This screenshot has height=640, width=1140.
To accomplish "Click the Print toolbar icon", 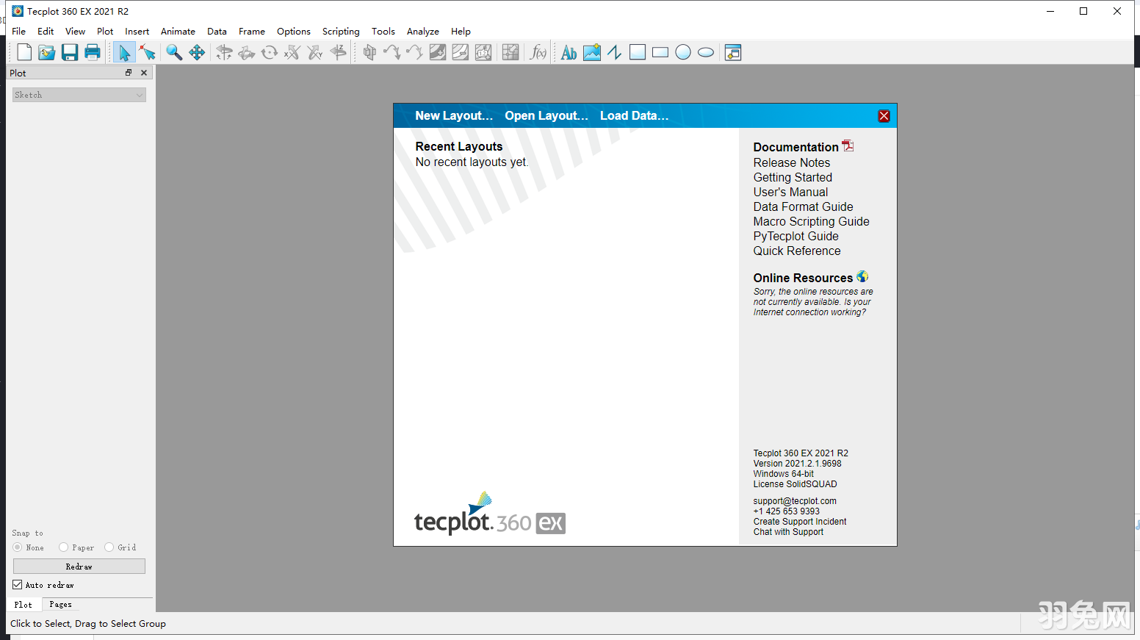I will [x=93, y=51].
